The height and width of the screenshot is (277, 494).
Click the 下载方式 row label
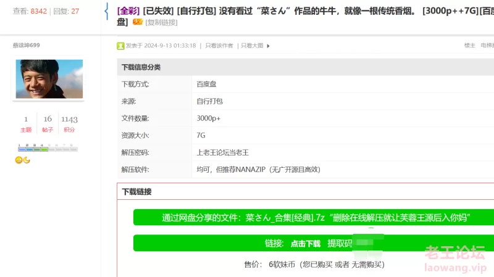135,84
